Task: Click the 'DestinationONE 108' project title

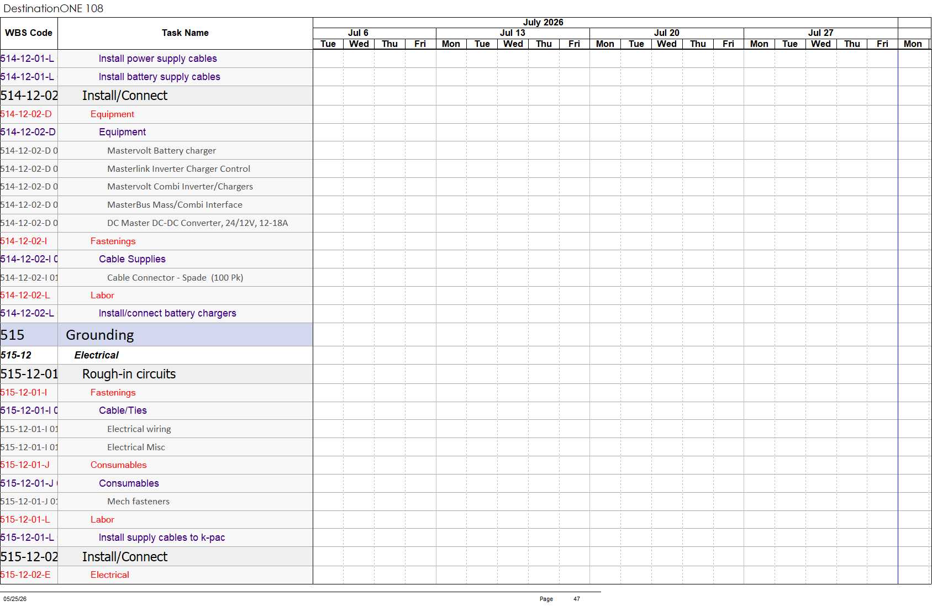Action: (x=54, y=8)
